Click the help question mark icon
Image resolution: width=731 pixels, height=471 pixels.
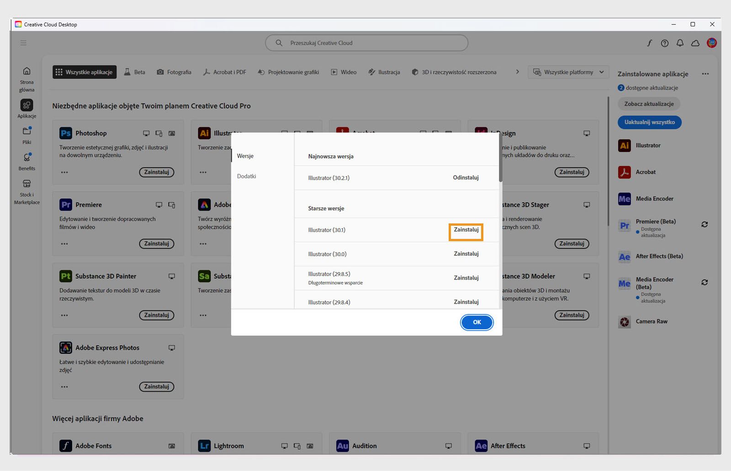click(x=665, y=43)
